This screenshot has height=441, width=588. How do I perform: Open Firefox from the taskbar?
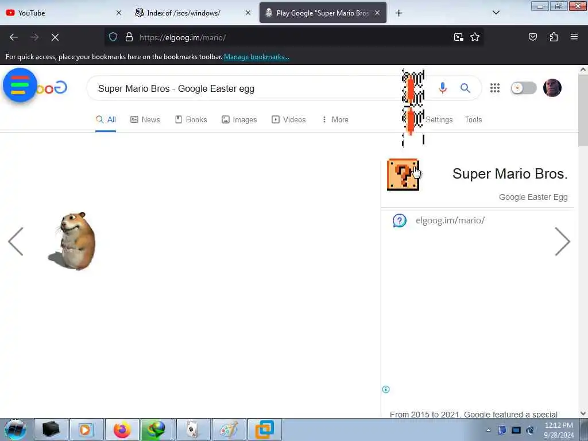122,430
